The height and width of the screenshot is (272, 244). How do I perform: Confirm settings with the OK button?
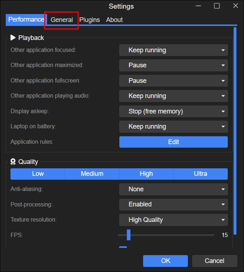(x=165, y=261)
